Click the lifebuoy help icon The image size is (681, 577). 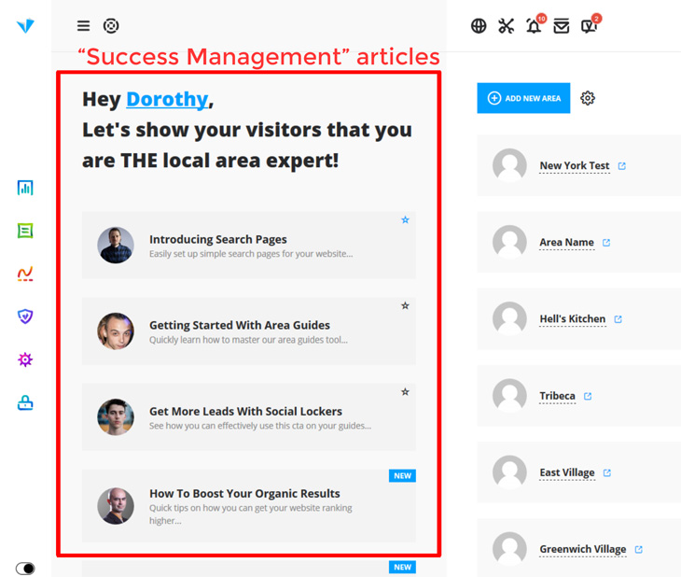pyautogui.click(x=111, y=26)
